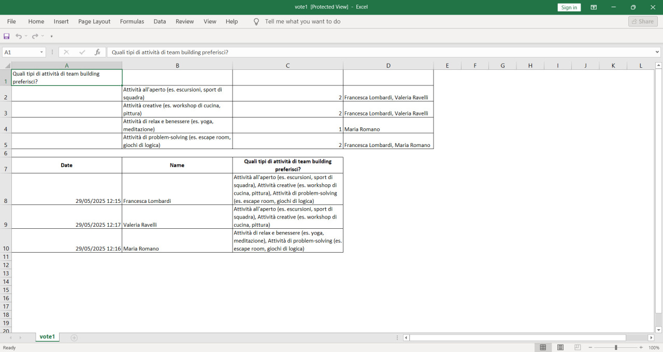This screenshot has width=663, height=352.
Task: Click the Cancel X icon in formula bar
Action: [x=66, y=52]
